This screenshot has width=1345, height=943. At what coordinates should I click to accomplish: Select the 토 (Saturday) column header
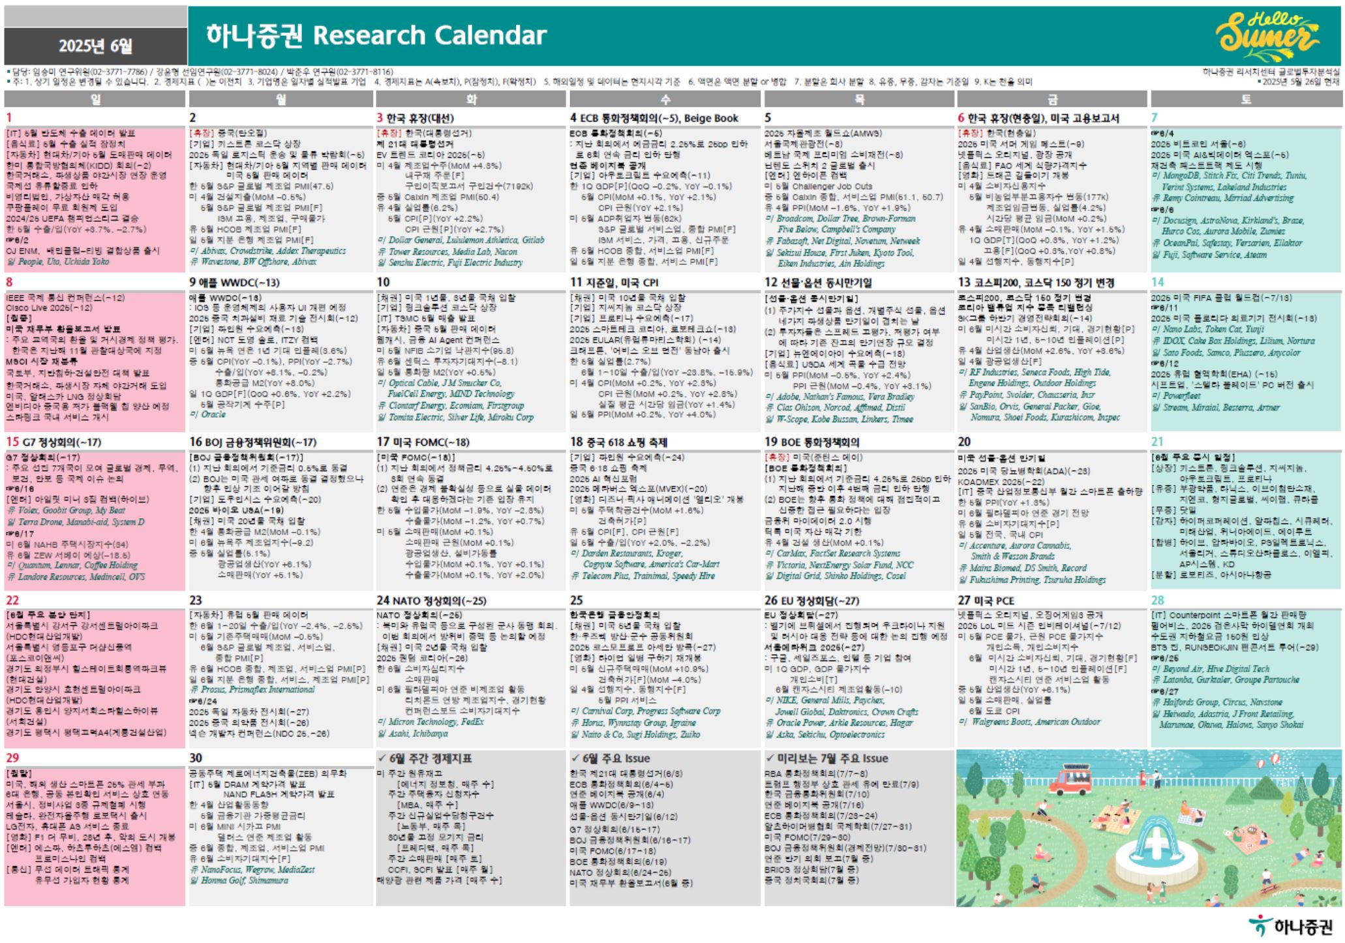(1246, 99)
